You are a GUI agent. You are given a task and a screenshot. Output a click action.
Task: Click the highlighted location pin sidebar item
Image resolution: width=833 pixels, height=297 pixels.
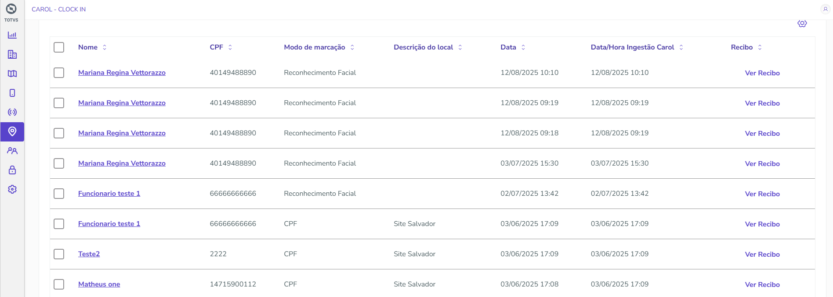(12, 131)
